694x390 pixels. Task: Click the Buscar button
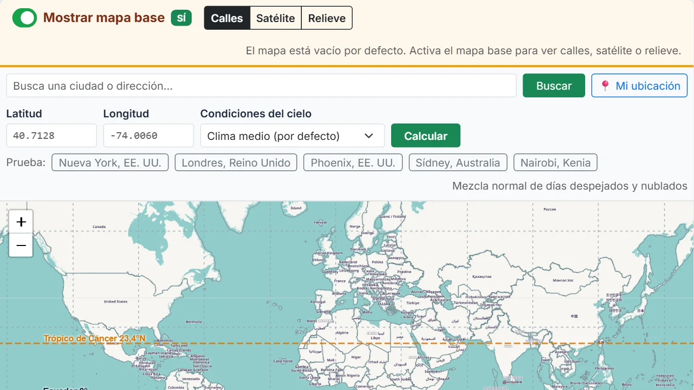pos(554,86)
